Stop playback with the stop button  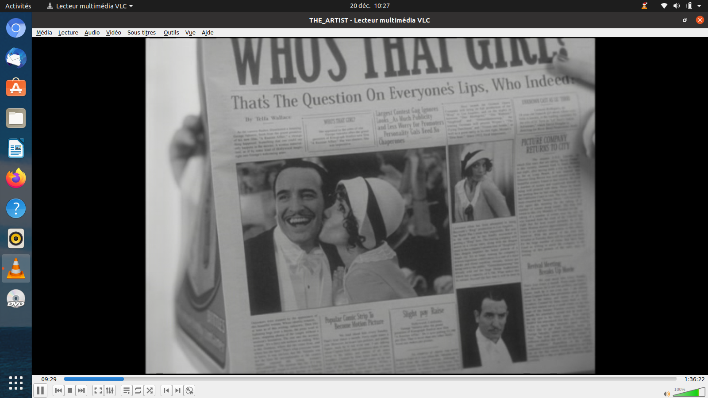(70, 390)
